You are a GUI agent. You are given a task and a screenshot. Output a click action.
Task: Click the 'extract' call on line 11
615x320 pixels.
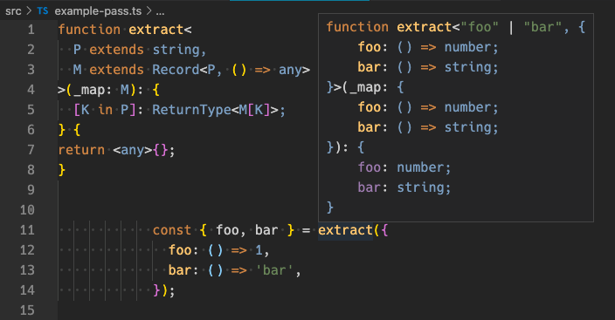point(345,230)
